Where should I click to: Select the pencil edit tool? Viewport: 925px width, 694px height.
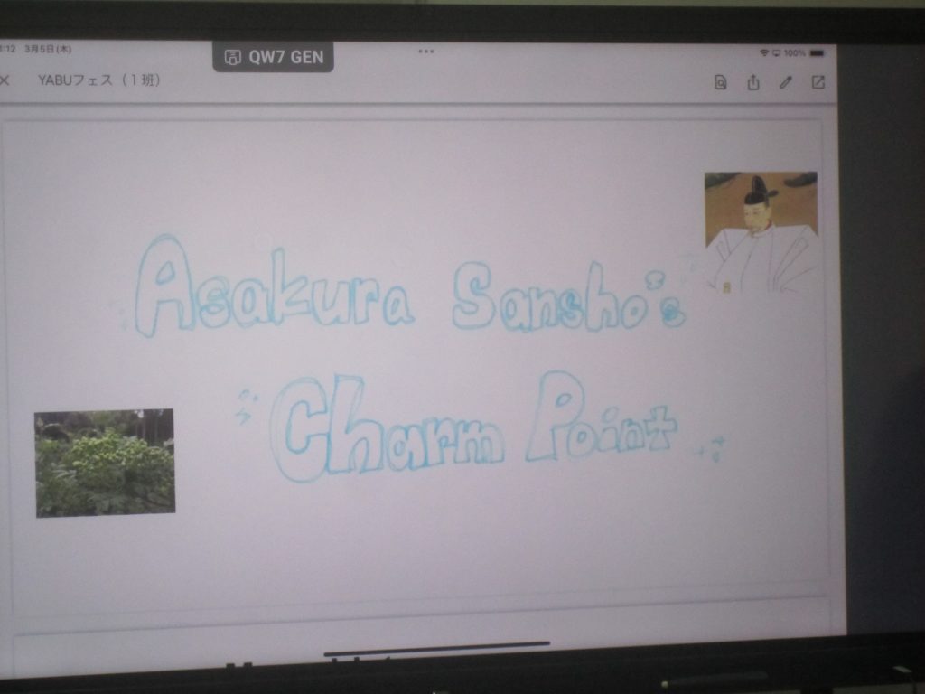pos(785,82)
